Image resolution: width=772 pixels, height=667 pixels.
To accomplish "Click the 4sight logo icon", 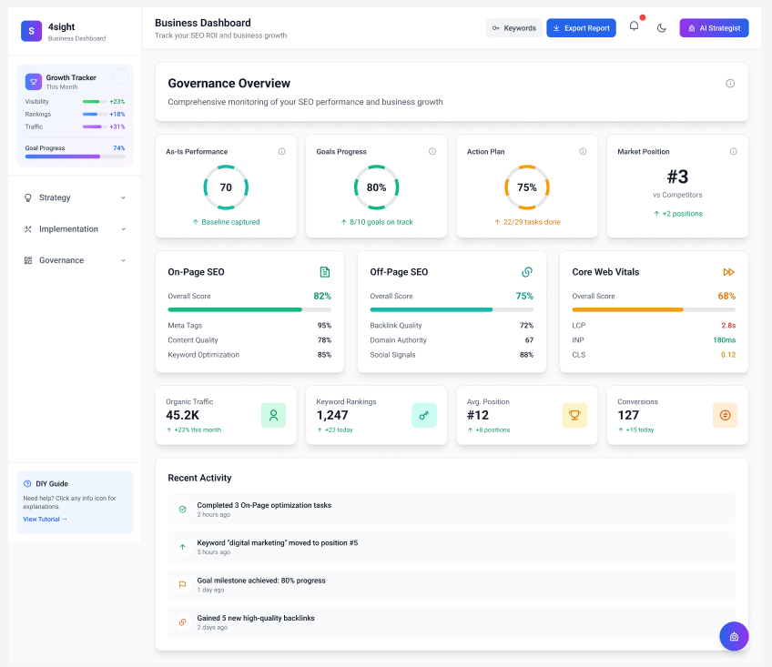I will (31, 31).
